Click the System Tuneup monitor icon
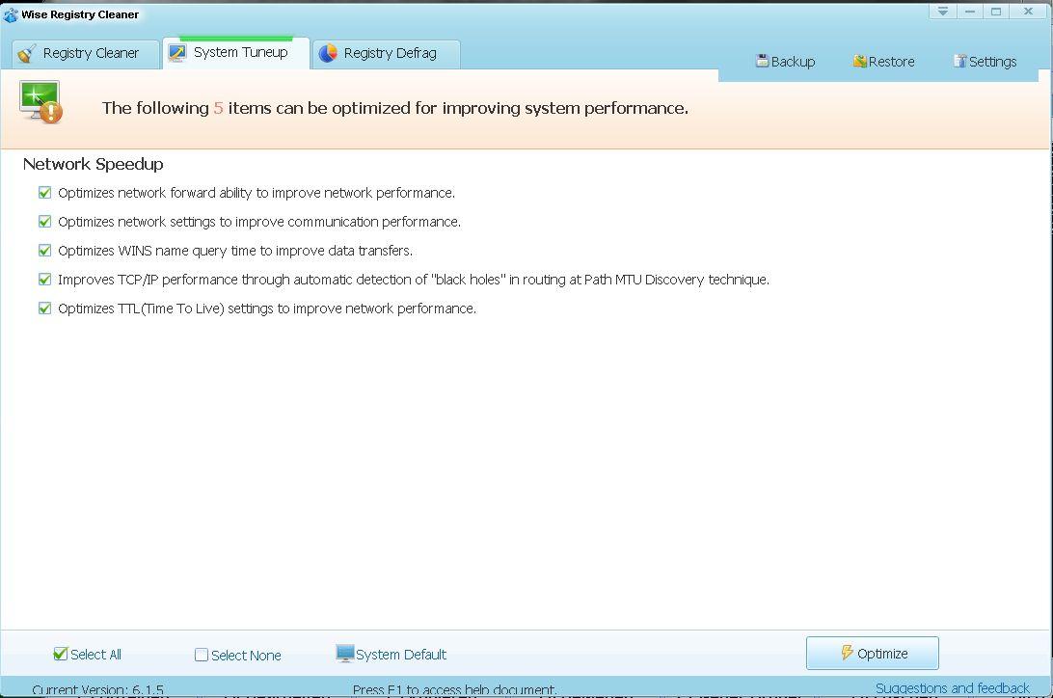Screen dimensions: 1053x698 [177, 53]
